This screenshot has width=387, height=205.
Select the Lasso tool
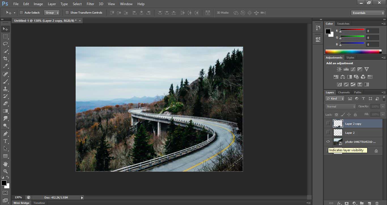(x=5, y=44)
